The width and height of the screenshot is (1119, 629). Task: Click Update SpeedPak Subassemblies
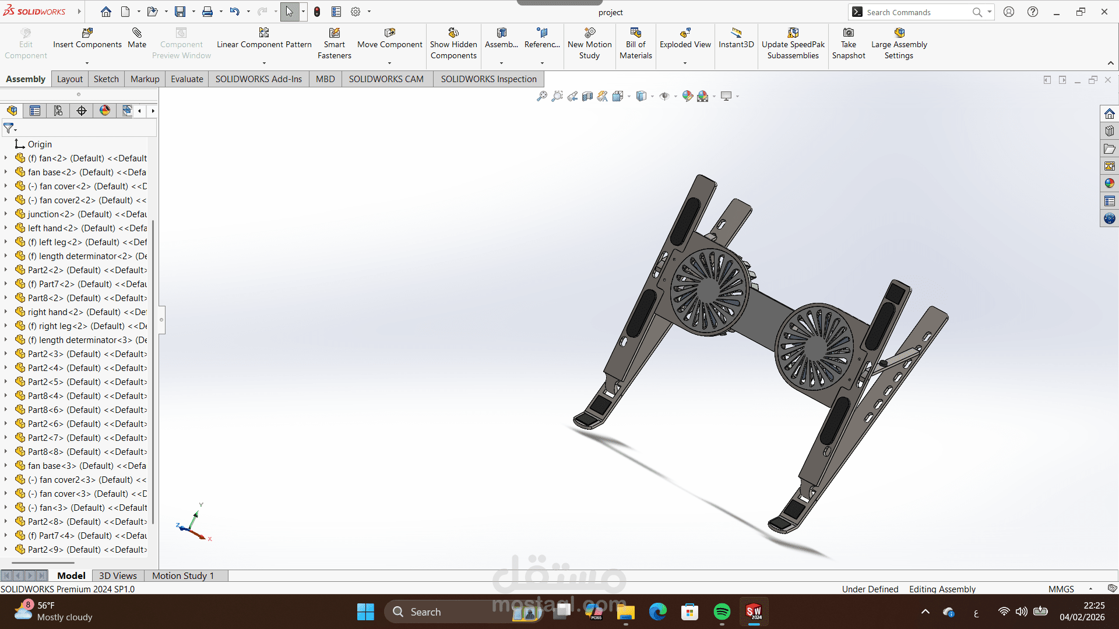[x=793, y=44]
